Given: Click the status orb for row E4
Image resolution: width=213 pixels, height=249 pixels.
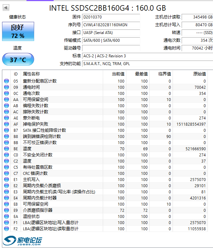Looking at the screenshot, I should click(6, 198).
